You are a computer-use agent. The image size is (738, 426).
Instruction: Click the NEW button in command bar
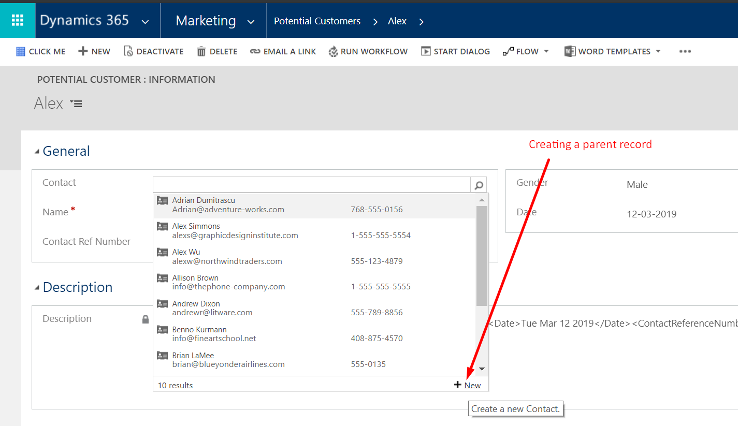click(x=94, y=52)
